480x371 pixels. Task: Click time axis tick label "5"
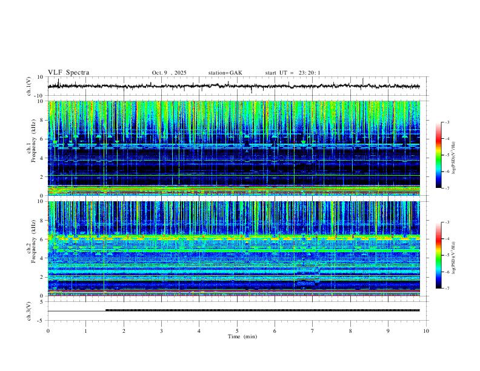click(x=237, y=331)
